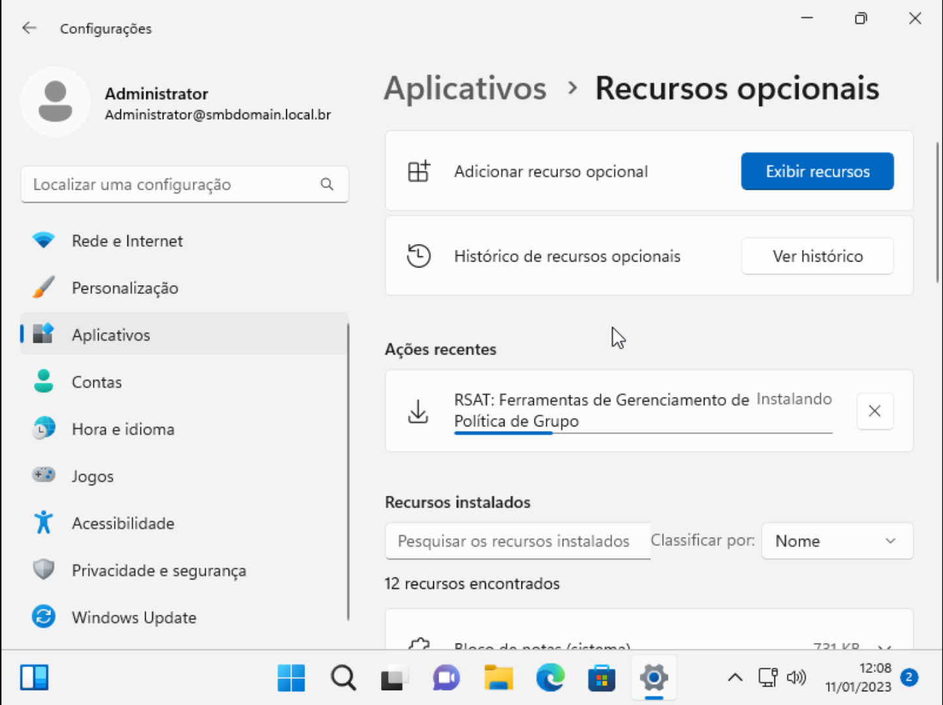This screenshot has width=943, height=705.
Task: Click the Pesquisar os recursos instalados field
Action: (x=518, y=541)
